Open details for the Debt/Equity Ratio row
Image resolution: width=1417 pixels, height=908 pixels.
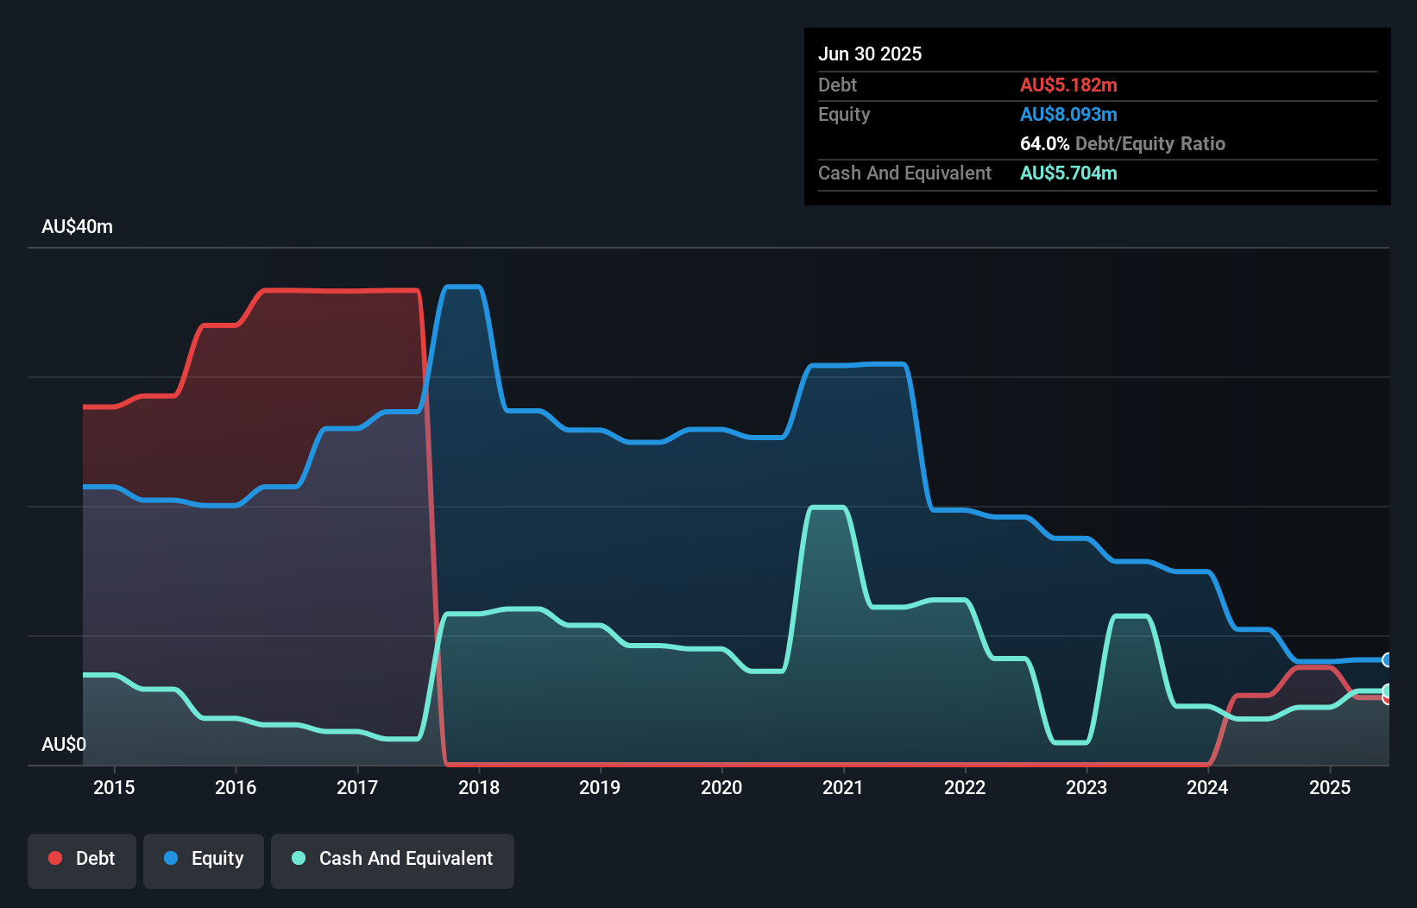1123,143
